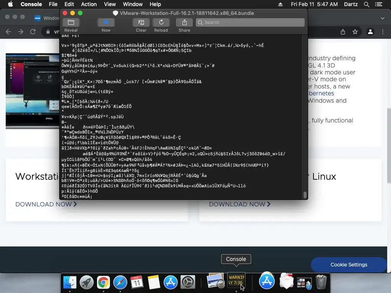Click the lock icon in Chrome address bar
Screen dimensions: 391x293
[48, 32]
